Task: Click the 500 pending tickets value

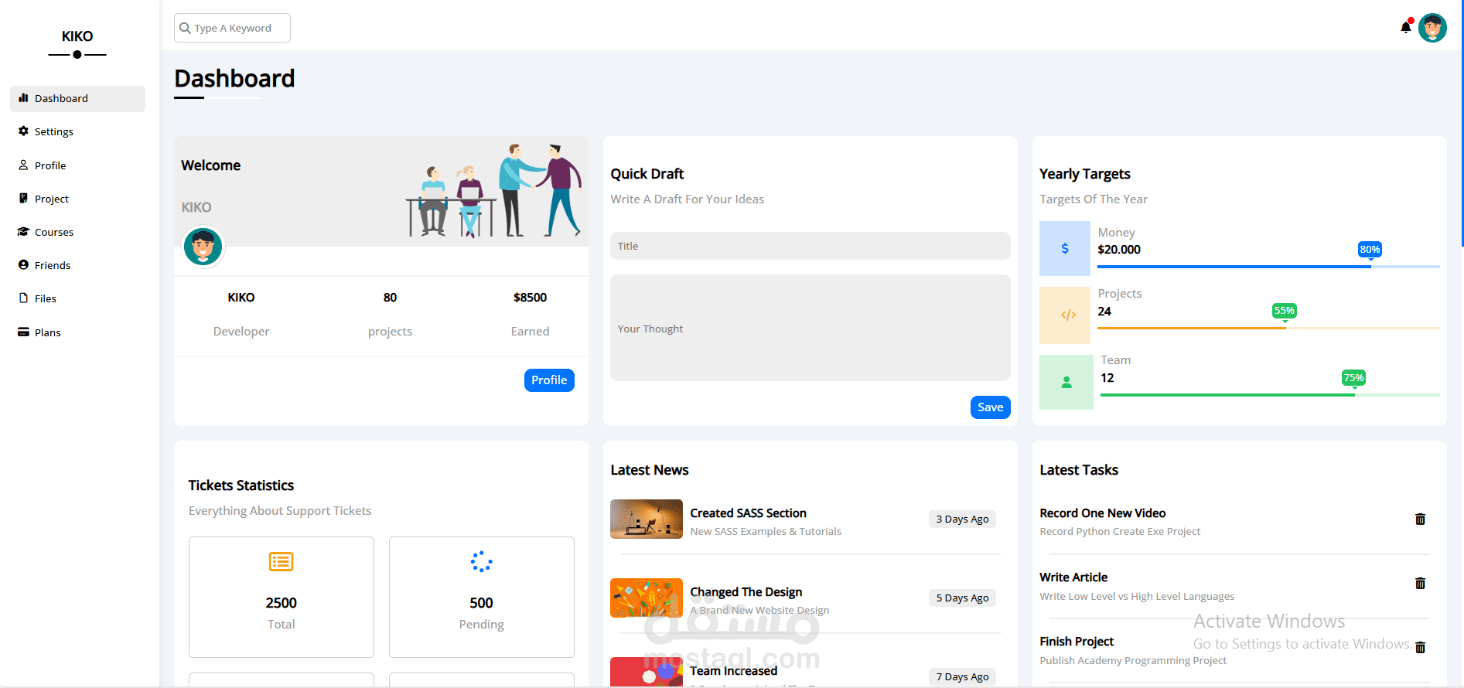Action: pyautogui.click(x=481, y=603)
